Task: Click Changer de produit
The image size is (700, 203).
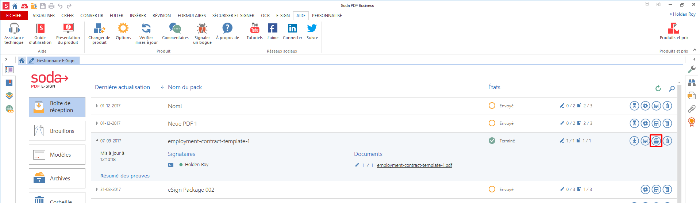Action: pos(99,33)
